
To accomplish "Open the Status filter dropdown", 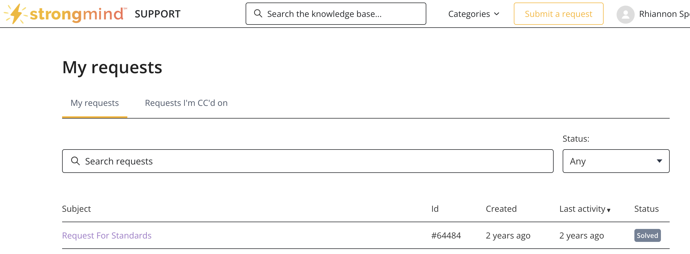I will [616, 161].
